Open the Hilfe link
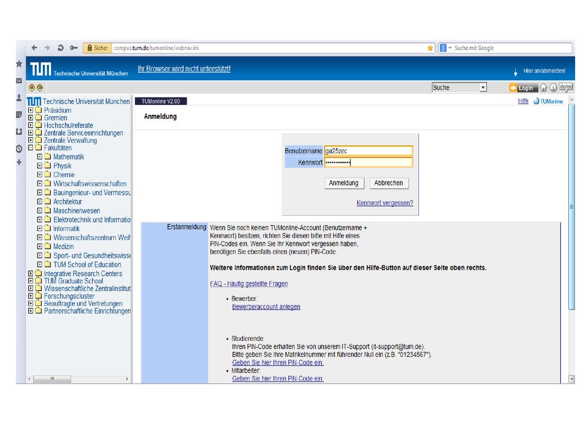This screenshot has height=437, width=583. pyautogui.click(x=523, y=101)
